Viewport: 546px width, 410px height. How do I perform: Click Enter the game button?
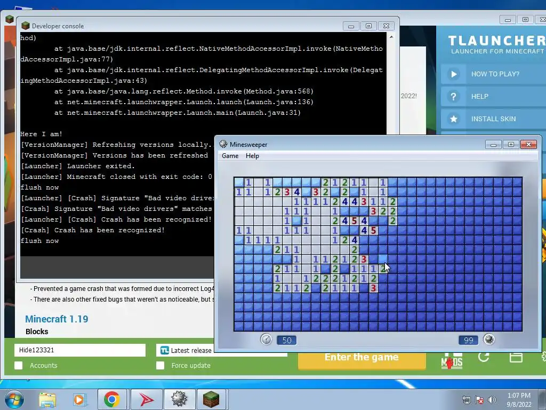pos(362,358)
